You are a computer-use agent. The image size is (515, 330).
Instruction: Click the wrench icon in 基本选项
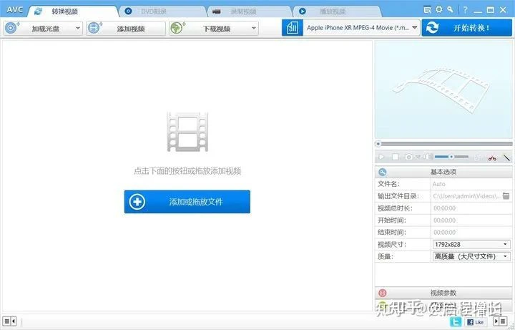tap(382, 172)
